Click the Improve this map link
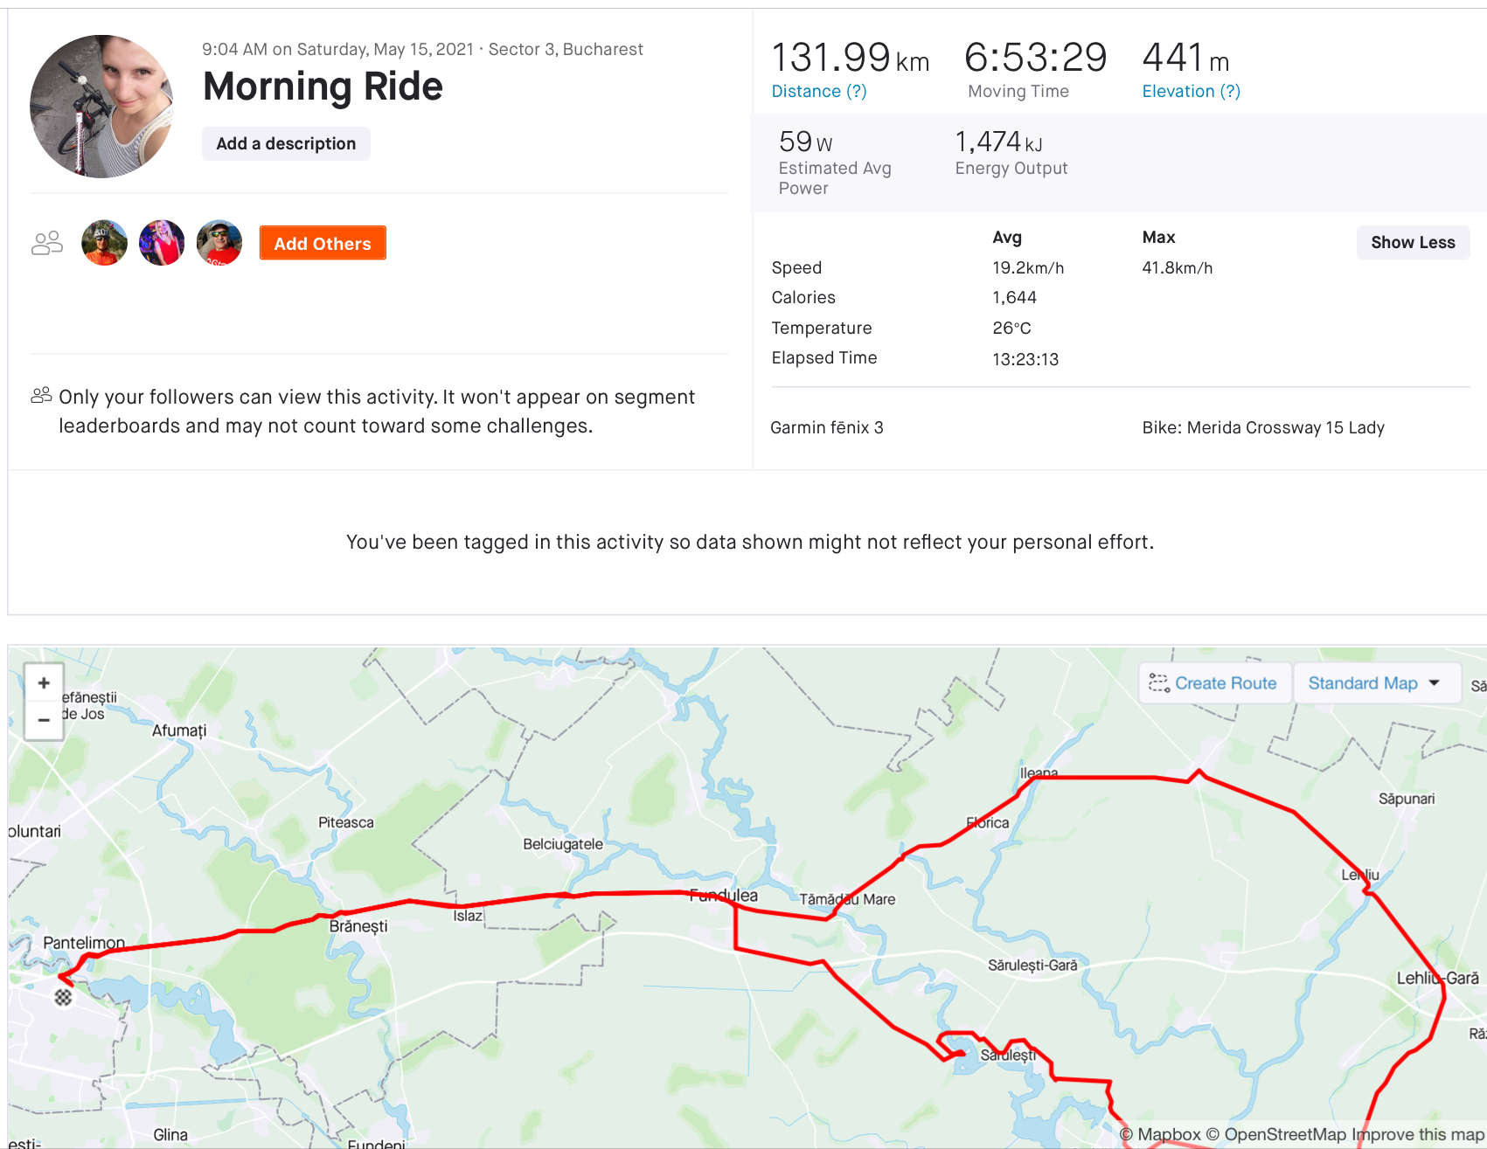 click(1418, 1135)
